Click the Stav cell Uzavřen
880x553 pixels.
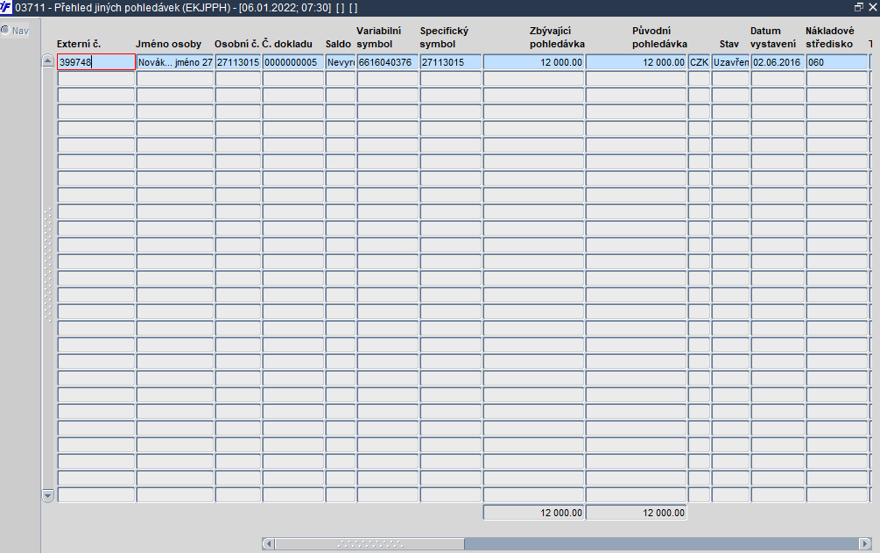pos(730,62)
